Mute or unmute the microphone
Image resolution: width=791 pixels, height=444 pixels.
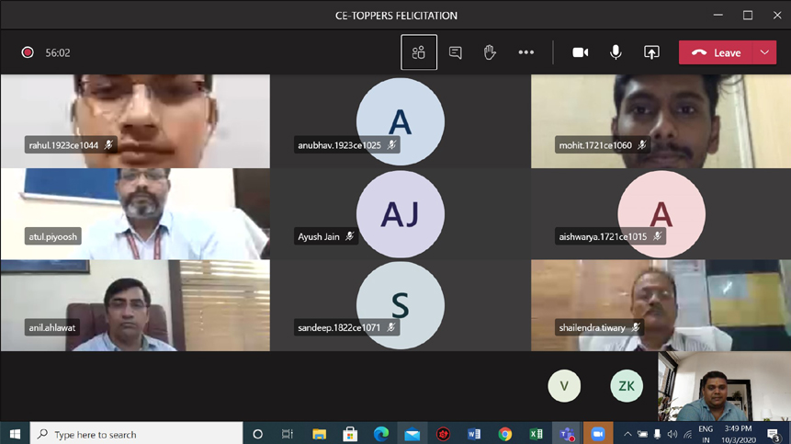(616, 52)
